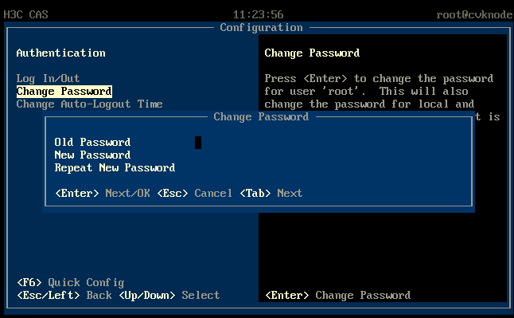
Task: Select the Log In/Out menu entry
Action: click(48, 79)
